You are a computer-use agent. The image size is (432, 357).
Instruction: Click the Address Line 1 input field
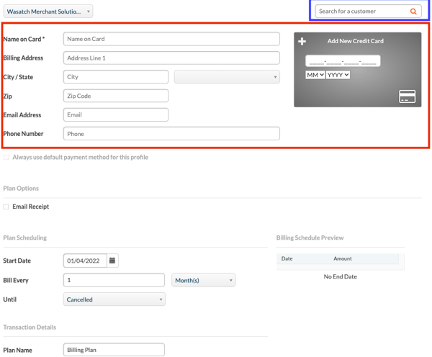pos(171,58)
